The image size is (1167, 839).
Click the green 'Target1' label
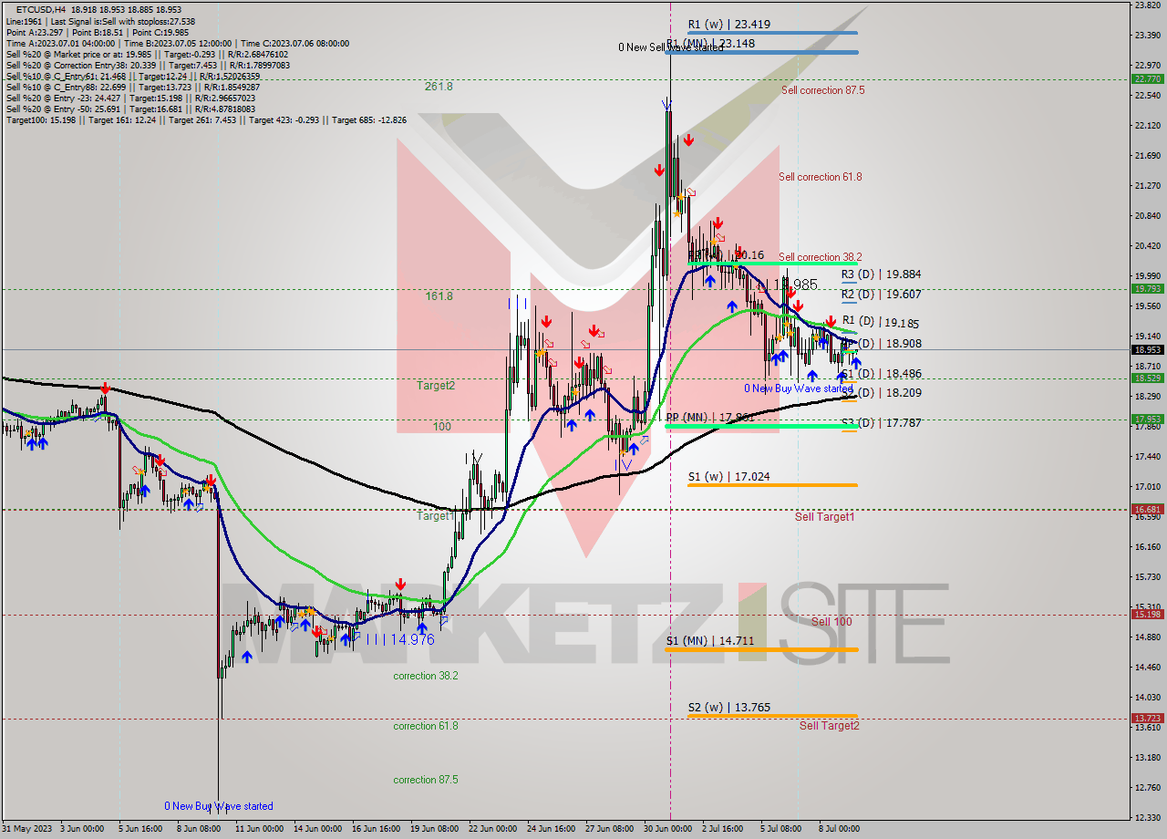tap(435, 516)
